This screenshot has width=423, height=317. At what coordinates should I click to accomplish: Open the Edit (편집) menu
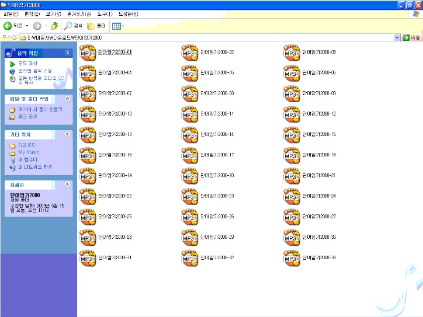32,14
